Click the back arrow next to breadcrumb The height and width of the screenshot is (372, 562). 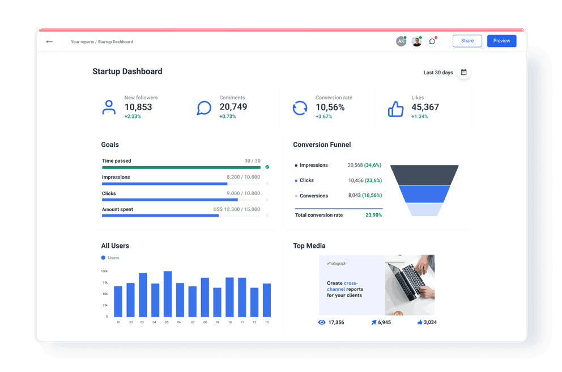pos(49,41)
